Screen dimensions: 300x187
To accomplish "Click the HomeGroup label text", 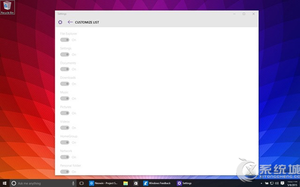I will point(69,136).
